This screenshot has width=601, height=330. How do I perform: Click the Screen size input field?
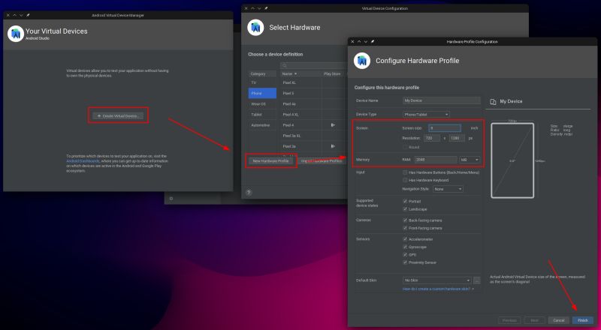445,127
